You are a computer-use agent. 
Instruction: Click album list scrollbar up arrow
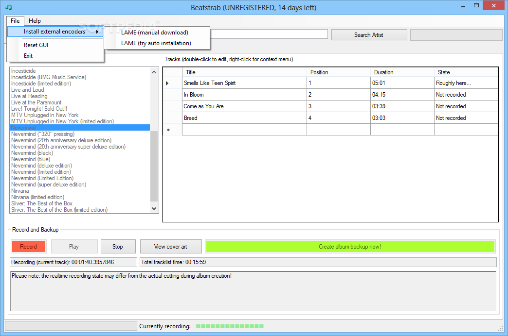(154, 72)
